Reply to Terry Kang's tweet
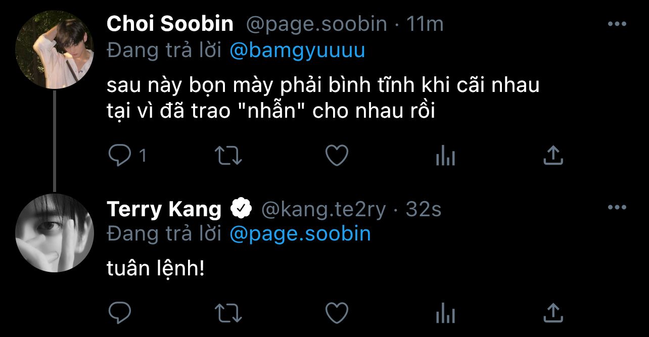Viewport: 649px width, 337px height. pos(120,313)
